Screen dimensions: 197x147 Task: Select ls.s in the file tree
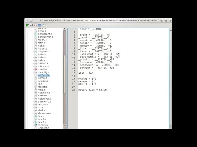tap(40, 84)
